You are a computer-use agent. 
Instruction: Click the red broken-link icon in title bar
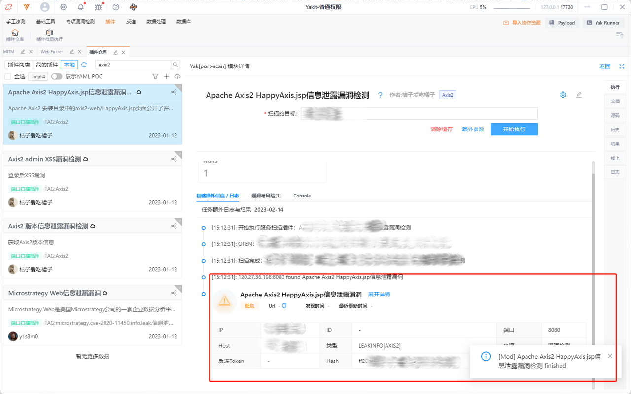9,7
